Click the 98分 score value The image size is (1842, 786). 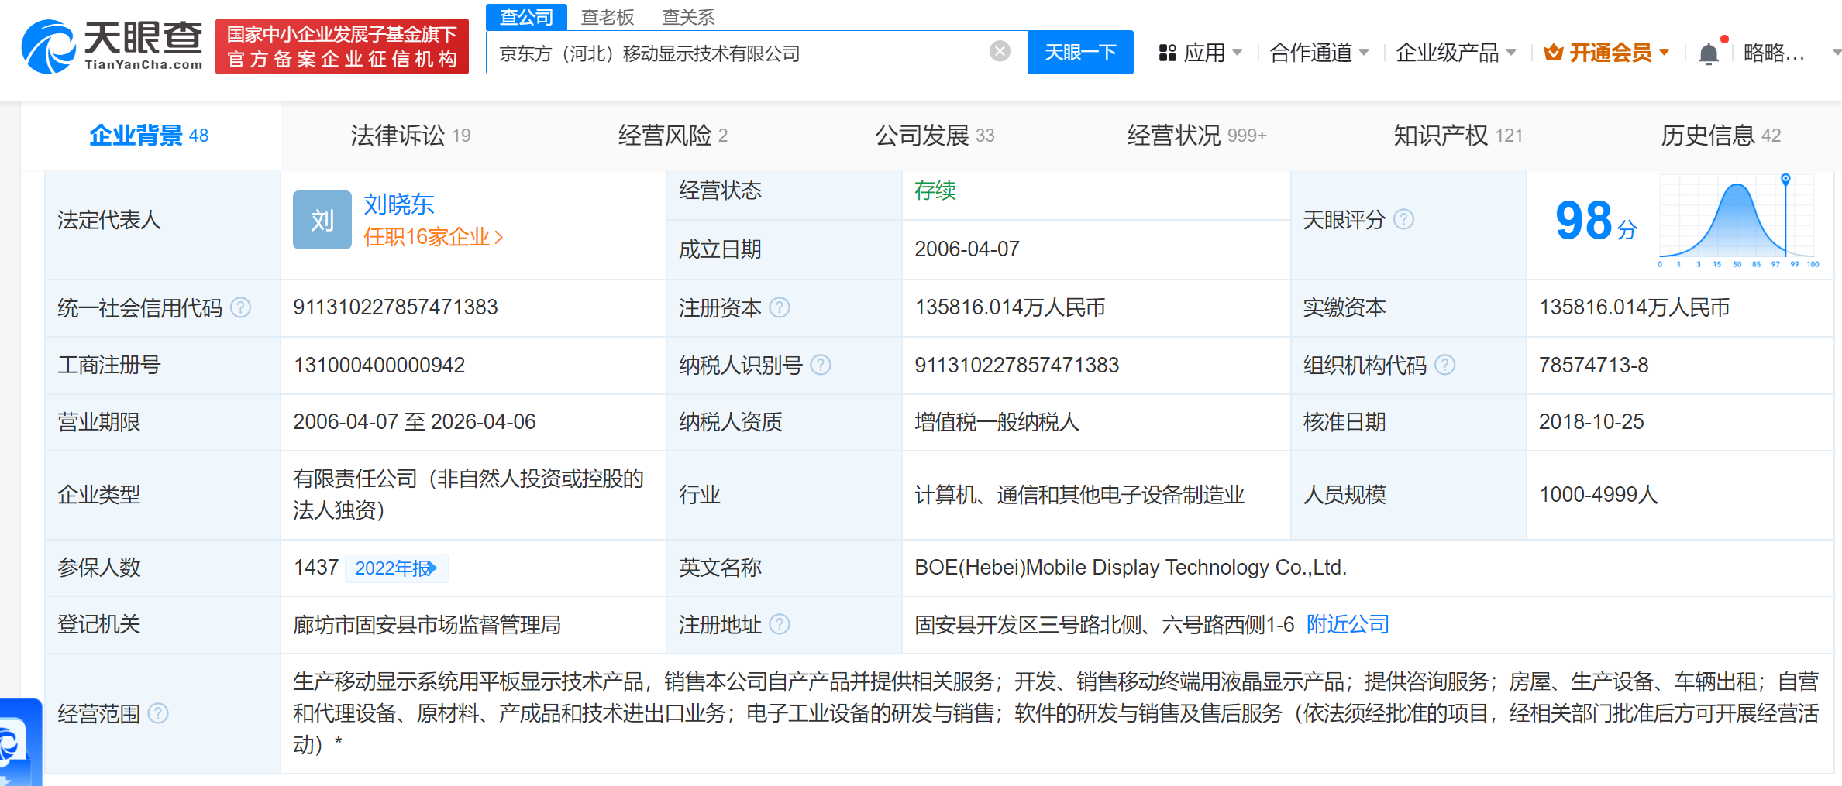click(1596, 221)
